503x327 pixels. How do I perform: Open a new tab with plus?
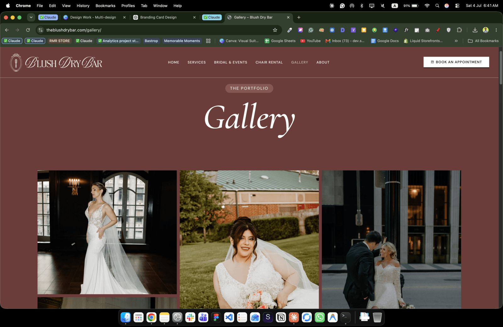point(299,17)
